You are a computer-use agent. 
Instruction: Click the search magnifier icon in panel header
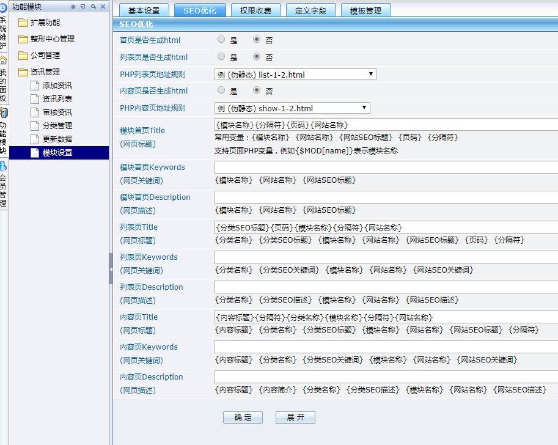[x=93, y=6]
